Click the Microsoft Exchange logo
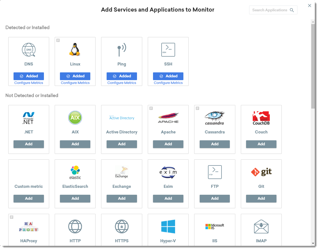The width and height of the screenshot is (319, 250). (x=122, y=172)
